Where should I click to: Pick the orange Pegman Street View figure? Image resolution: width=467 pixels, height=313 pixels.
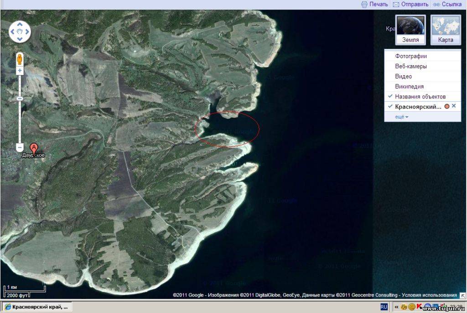[20, 60]
